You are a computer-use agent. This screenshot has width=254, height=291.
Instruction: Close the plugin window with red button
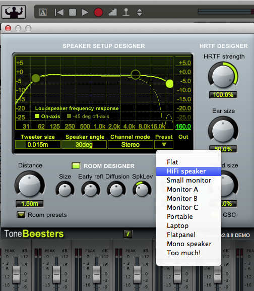click(x=8, y=28)
